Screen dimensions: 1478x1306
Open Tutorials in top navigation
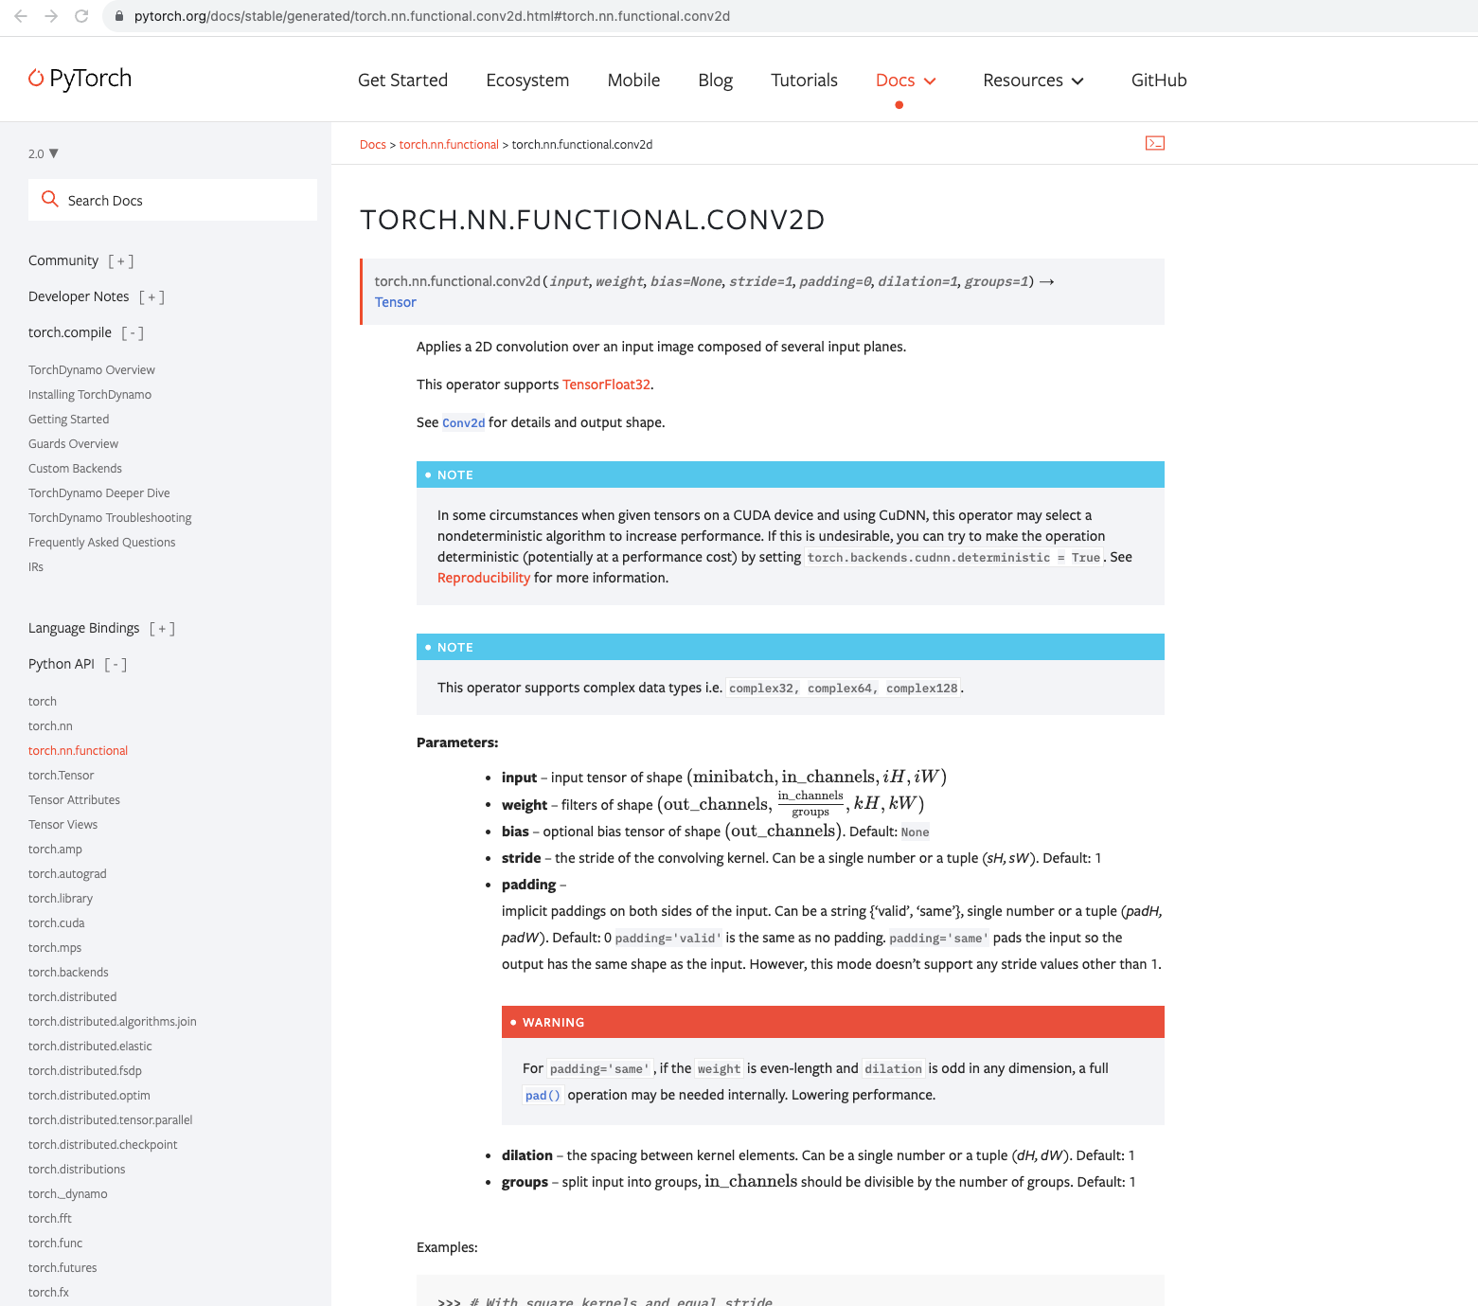coord(804,81)
